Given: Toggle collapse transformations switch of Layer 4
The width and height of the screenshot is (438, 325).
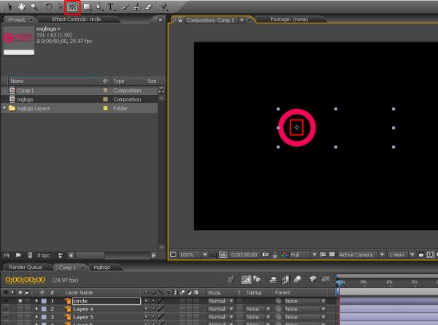Looking at the screenshot, I should click(x=153, y=309).
